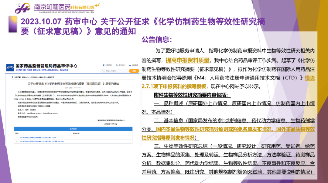Open the CDE邮箱 mail icon
This screenshot has width=328, height=183.
coord(130,65)
